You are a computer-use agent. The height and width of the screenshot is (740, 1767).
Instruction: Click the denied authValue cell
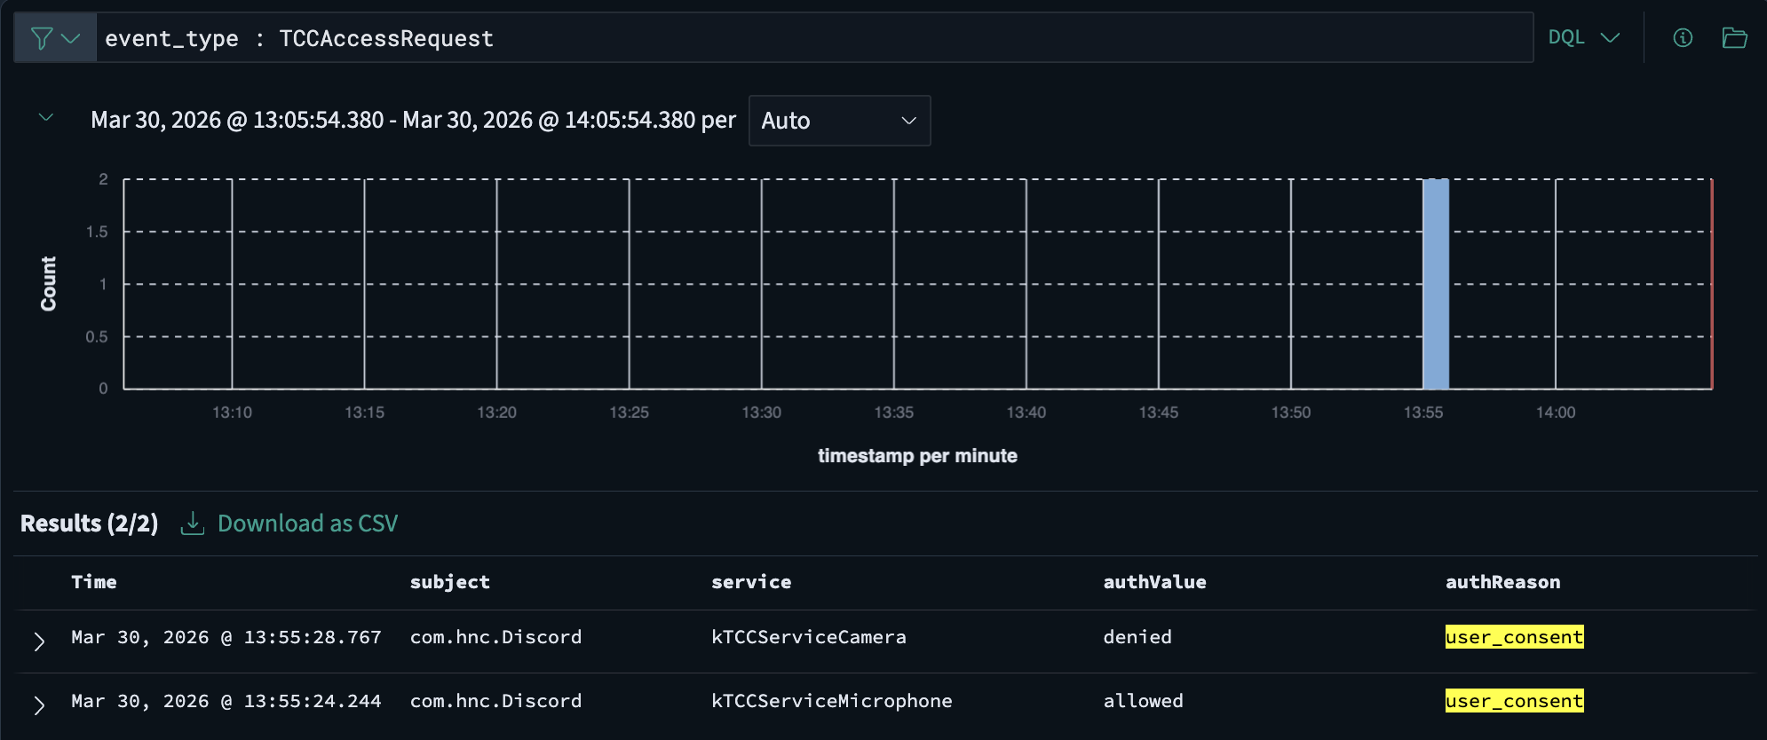[1137, 637]
